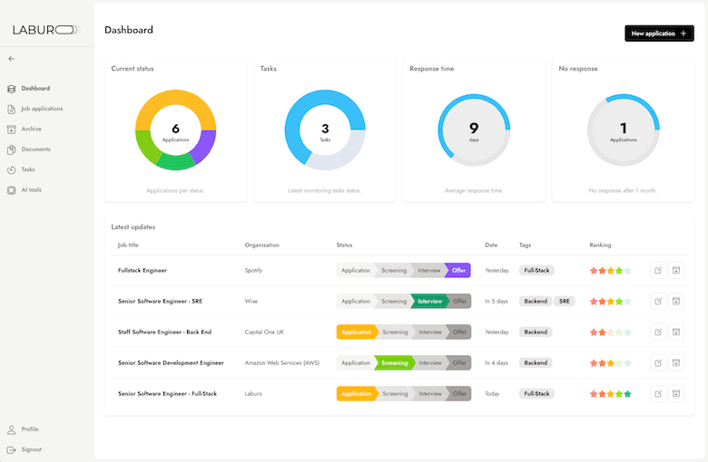The width and height of the screenshot is (708, 462).
Task: Click the SRE tag on Wise row
Action: [564, 301]
